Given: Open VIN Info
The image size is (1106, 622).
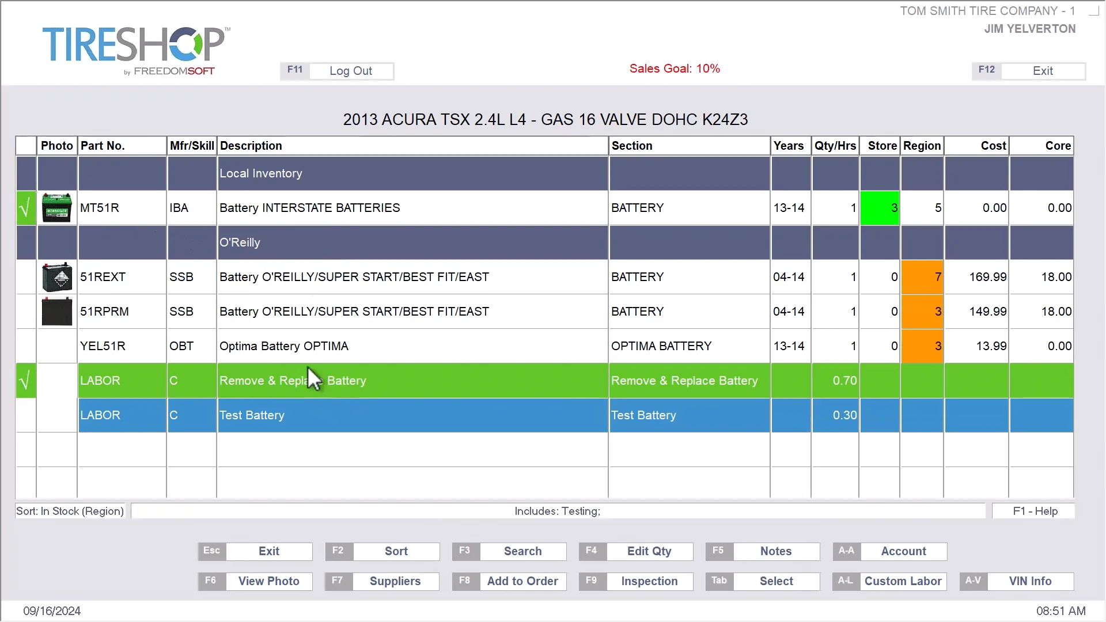Looking at the screenshot, I should tap(1016, 581).
